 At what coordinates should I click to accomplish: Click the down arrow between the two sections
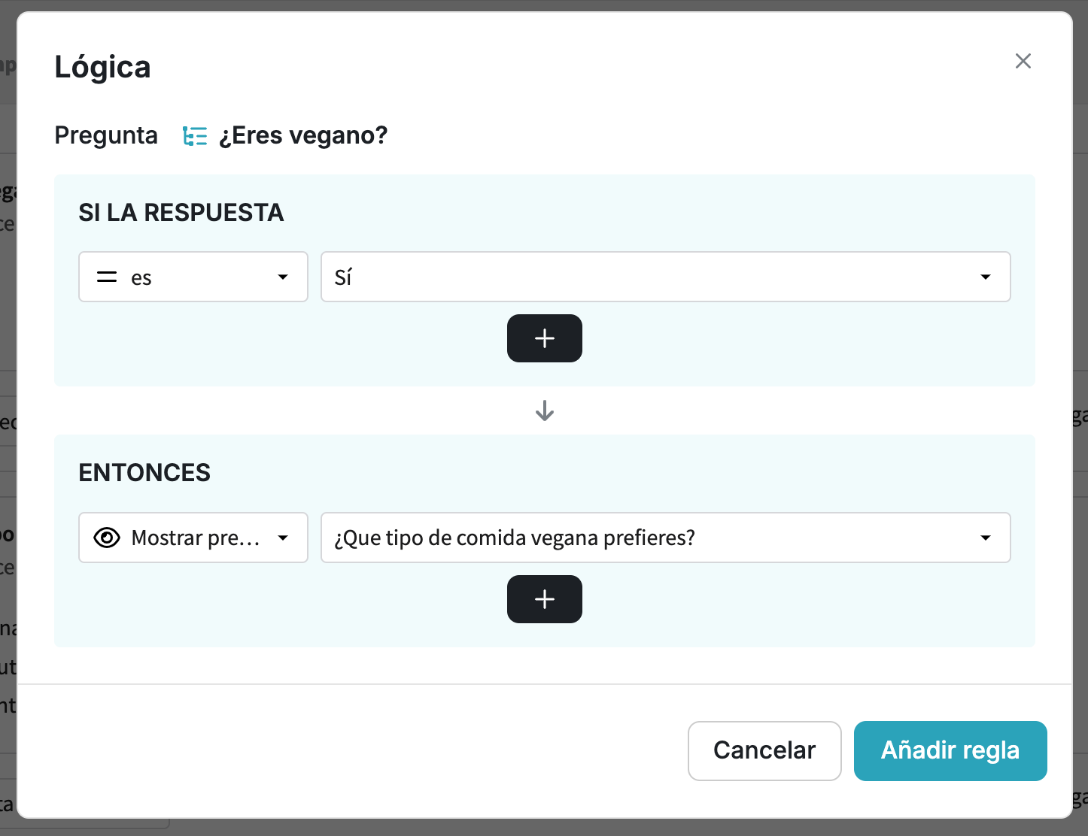[x=544, y=410]
